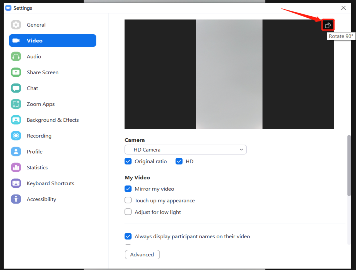Screen dimensions: 356x271
Task: Click the Chat bubble icon
Action: coord(16,88)
